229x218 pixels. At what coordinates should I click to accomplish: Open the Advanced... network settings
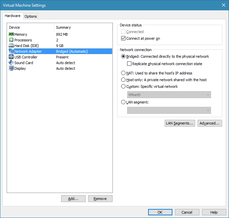(x=209, y=123)
